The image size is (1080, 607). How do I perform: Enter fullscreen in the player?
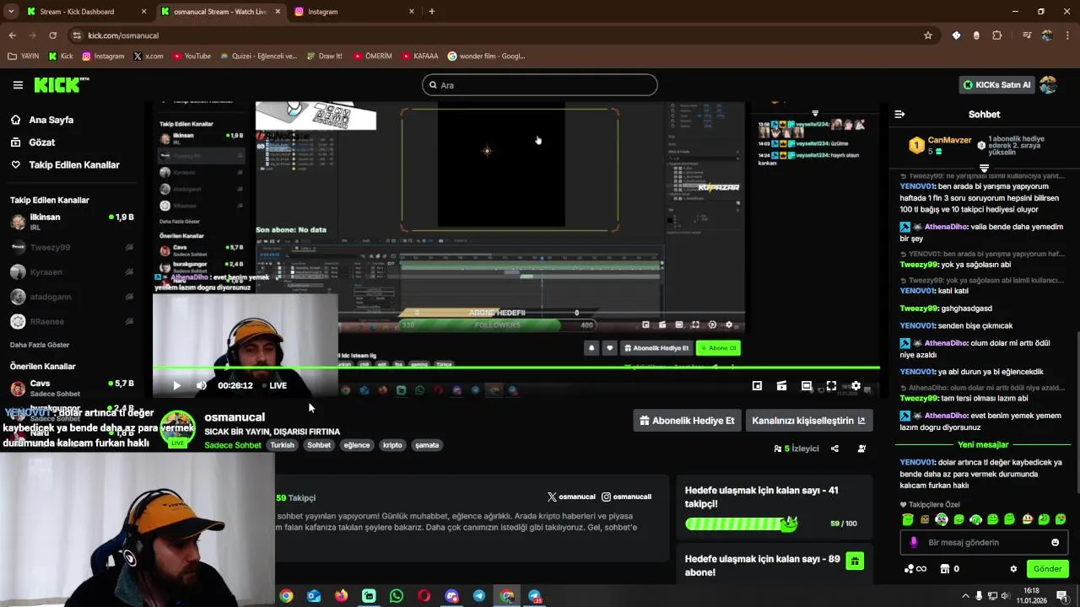click(x=831, y=385)
